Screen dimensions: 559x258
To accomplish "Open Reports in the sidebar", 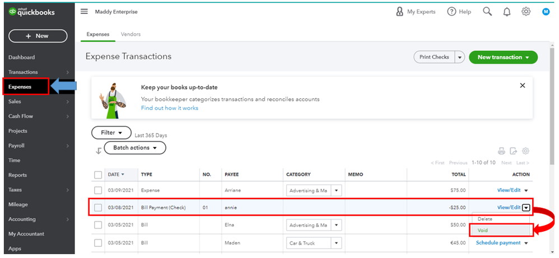I will tap(18, 175).
